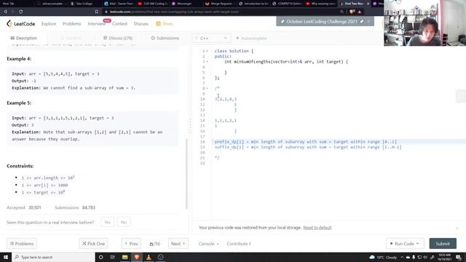Click the browser back button
Viewport: 466px width, 262px height.
pos(5,12)
